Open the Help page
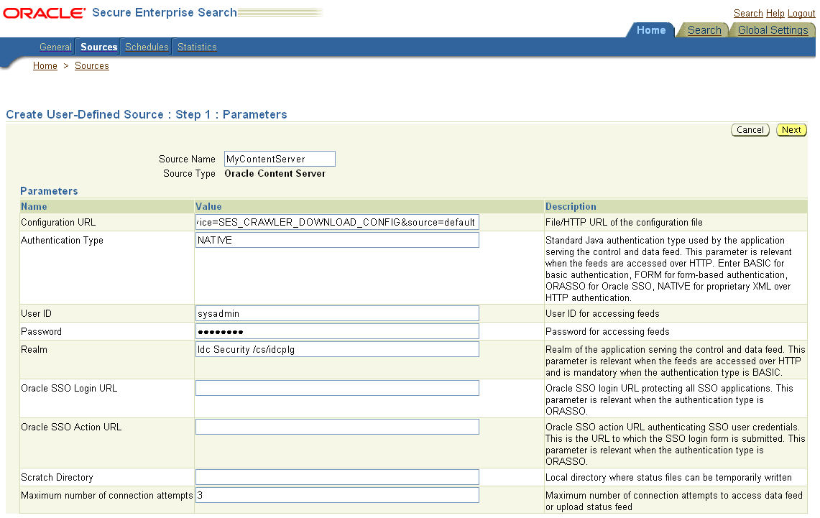The image size is (820, 518). (775, 13)
